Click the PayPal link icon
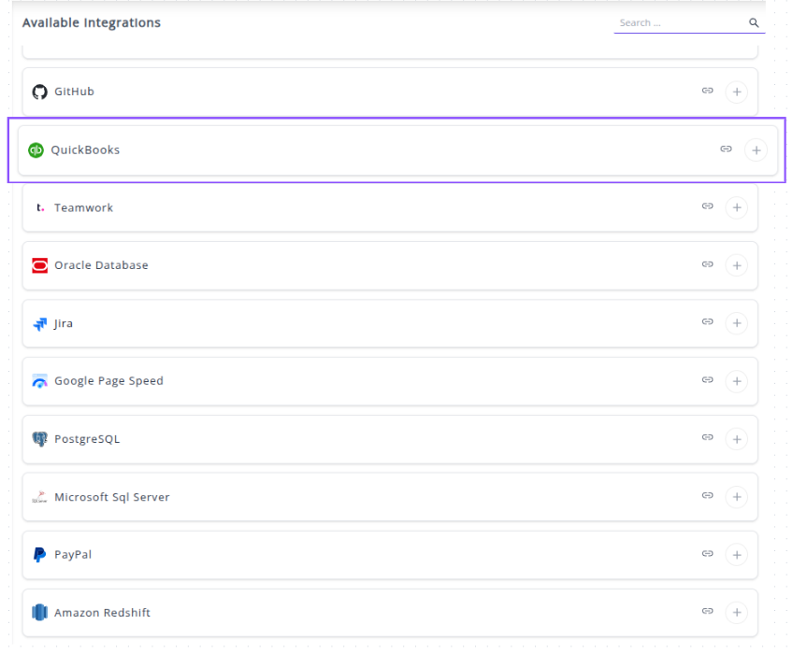This screenshot has height=653, width=793. [707, 555]
